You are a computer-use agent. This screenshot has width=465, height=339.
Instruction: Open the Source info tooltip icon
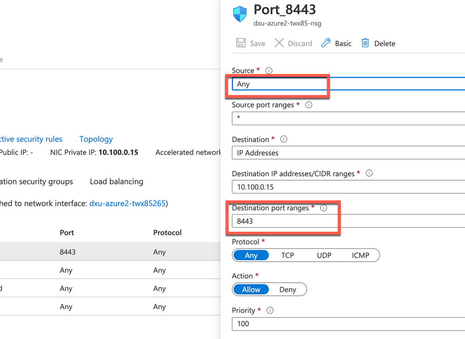tap(269, 70)
